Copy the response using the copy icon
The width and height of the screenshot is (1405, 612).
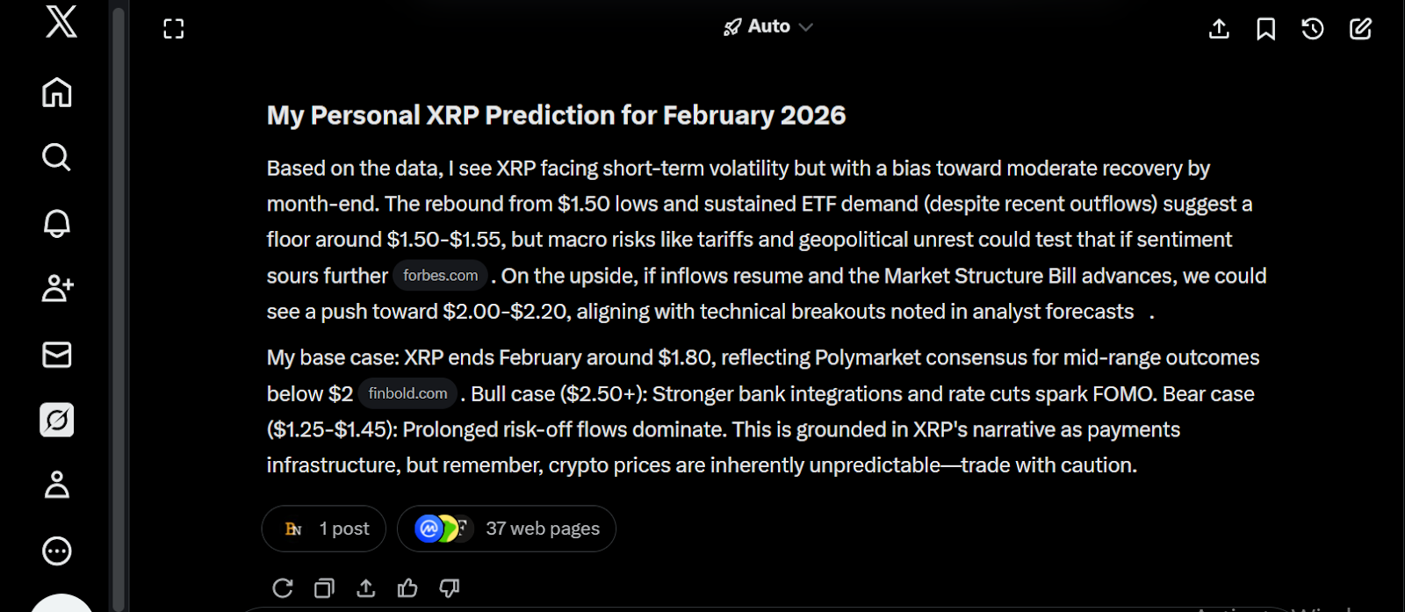click(324, 587)
